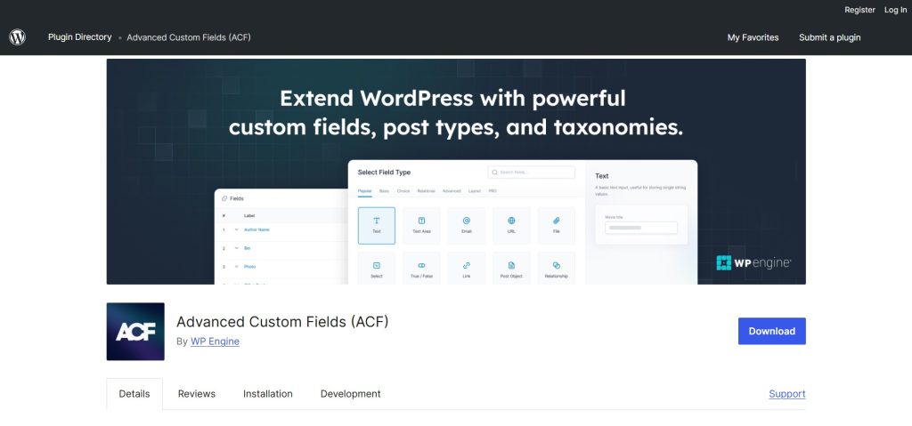Click the Search fields input box

coord(532,172)
